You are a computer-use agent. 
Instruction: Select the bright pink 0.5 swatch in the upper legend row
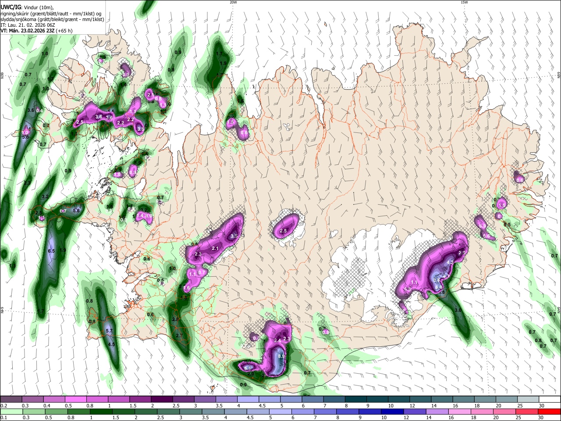76,400
